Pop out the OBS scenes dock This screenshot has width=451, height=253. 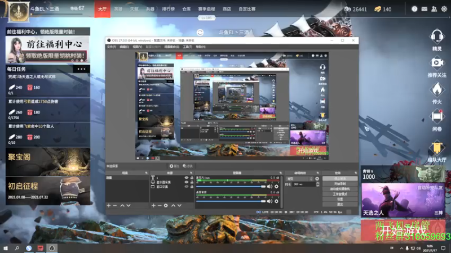(x=146, y=173)
